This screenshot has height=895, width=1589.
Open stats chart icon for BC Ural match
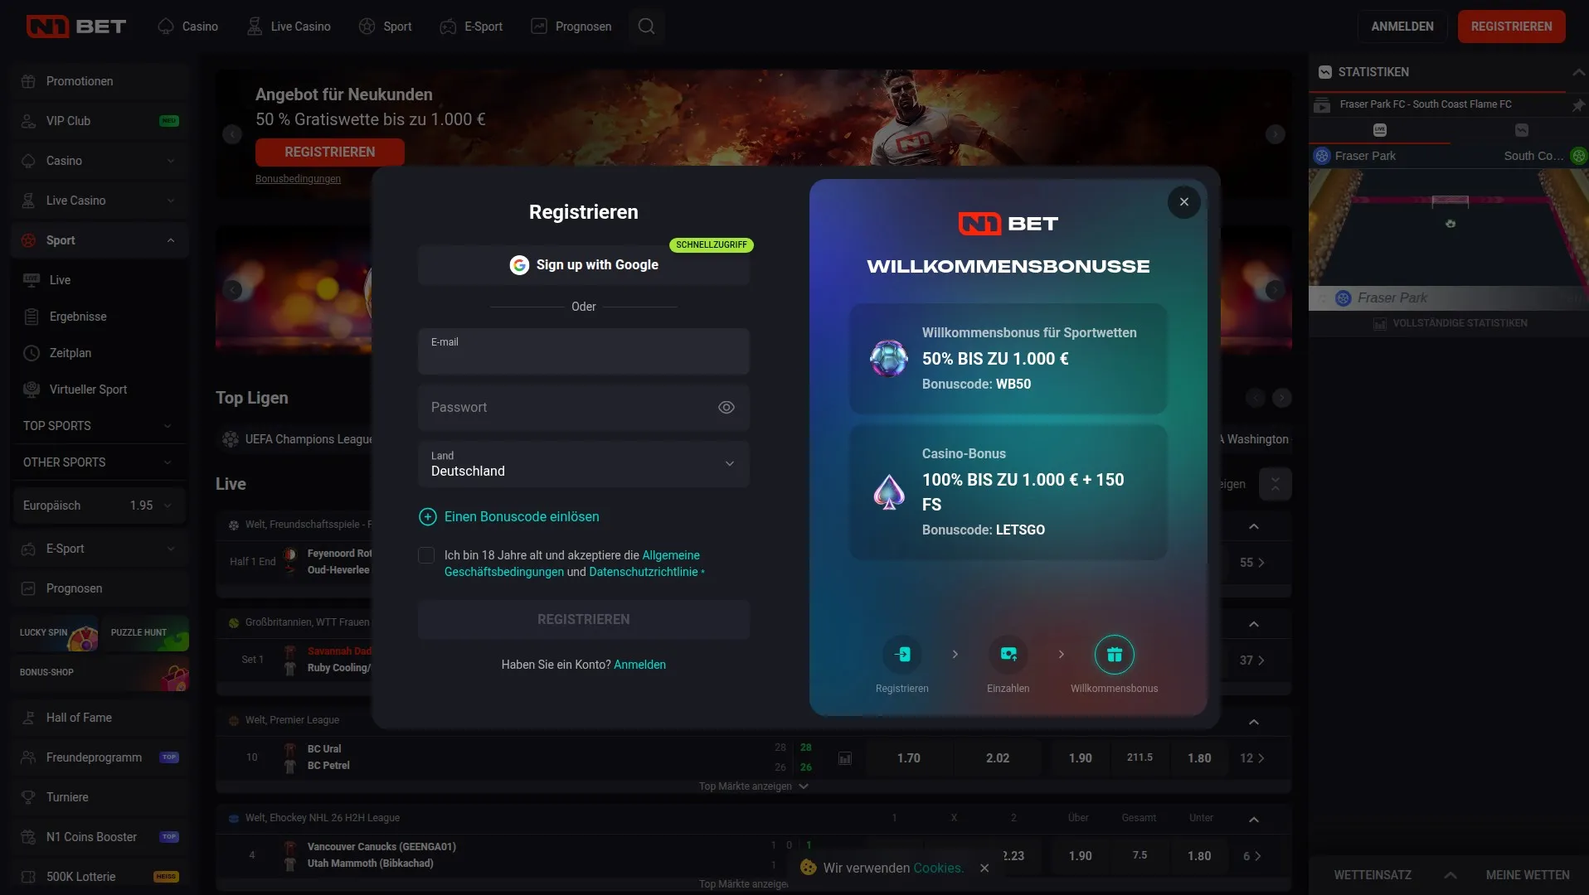[x=845, y=758]
